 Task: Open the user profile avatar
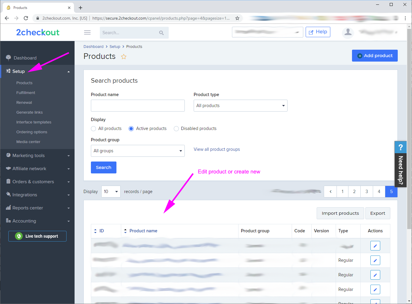pos(348,32)
